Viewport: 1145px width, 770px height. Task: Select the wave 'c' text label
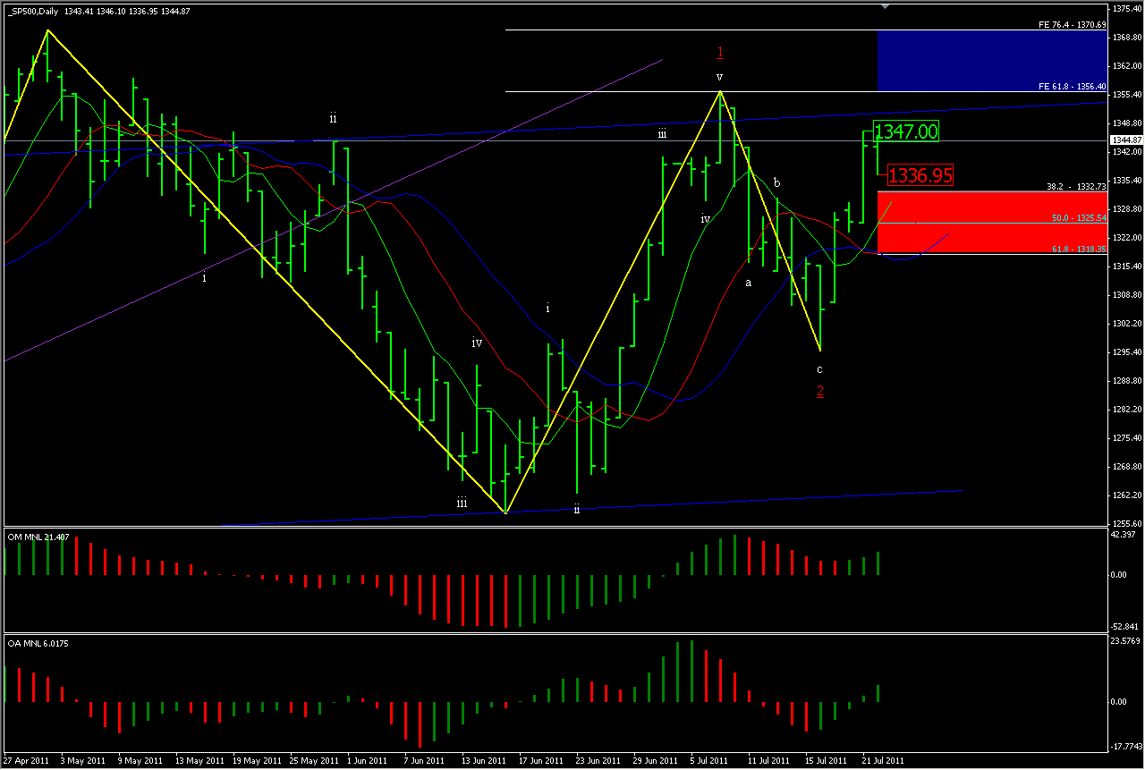[819, 369]
